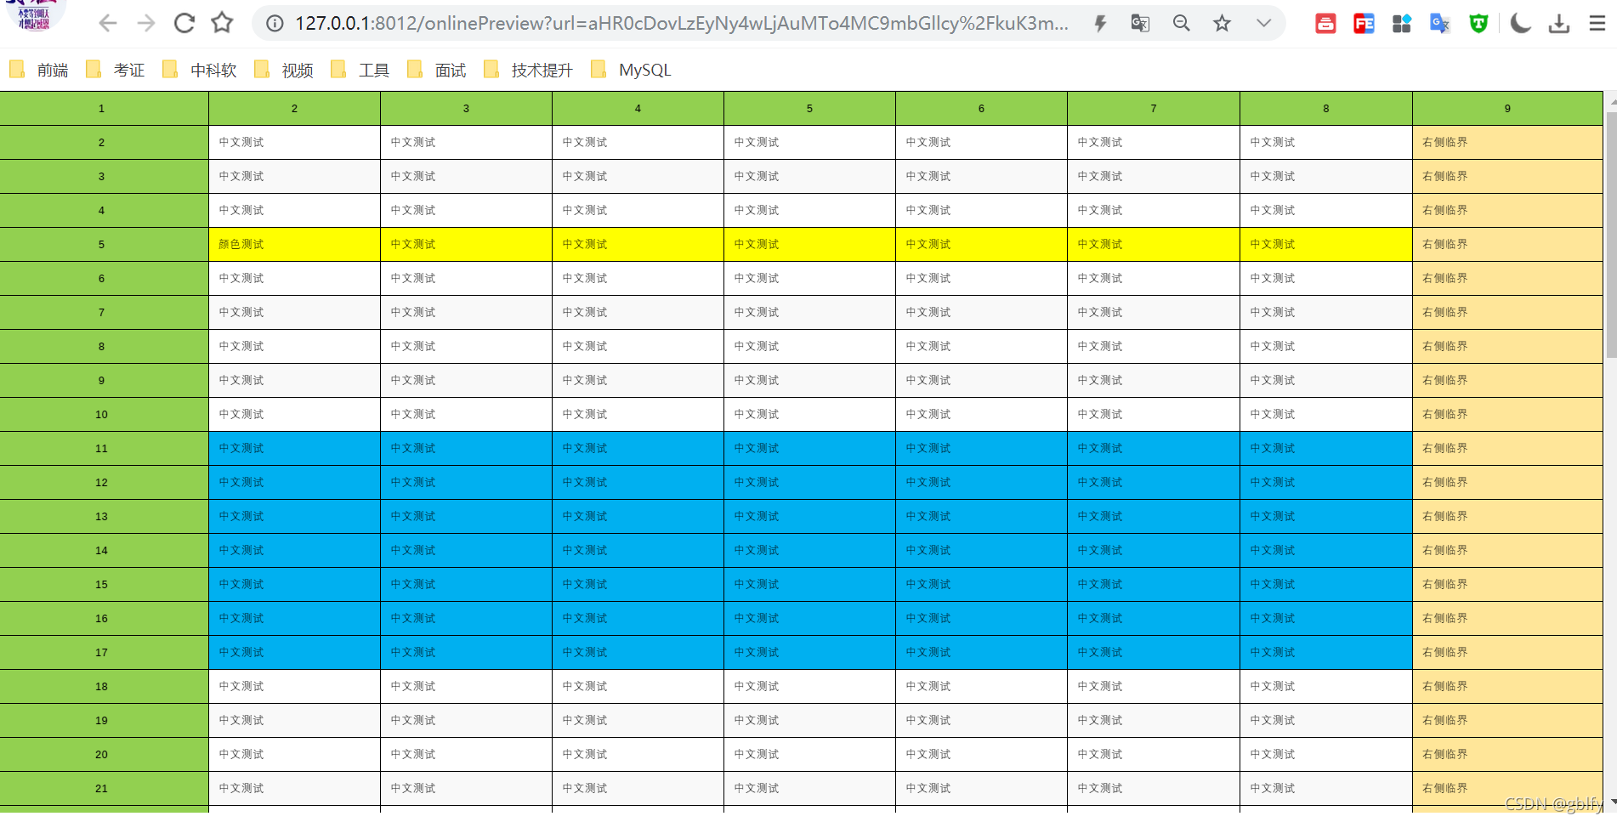Click the yellow 颜色测试 cell in row 5
The image size is (1617, 822).
point(294,245)
